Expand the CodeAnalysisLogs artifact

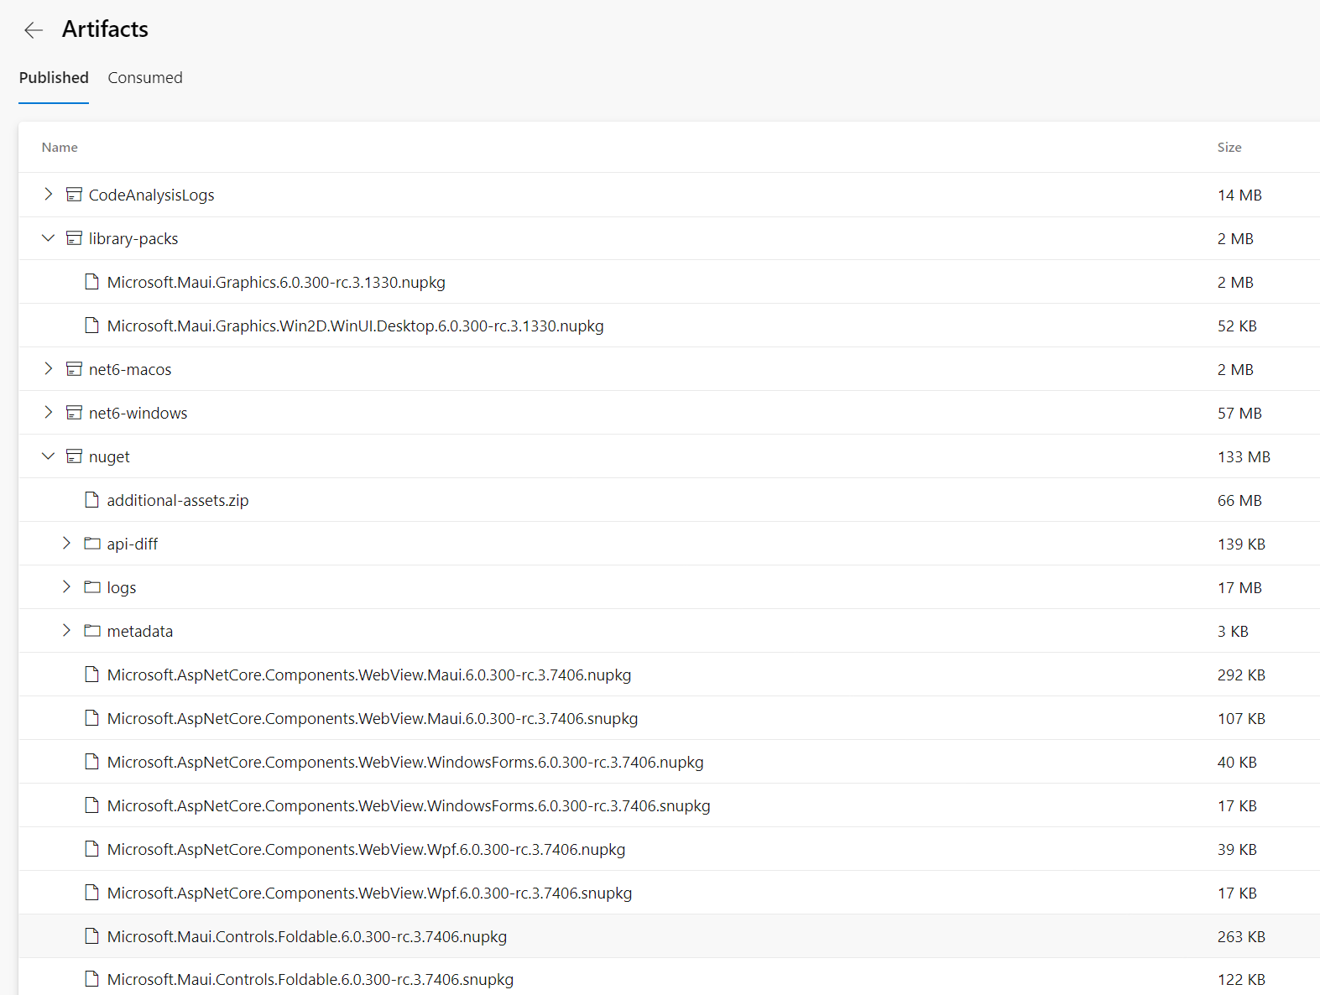point(48,194)
